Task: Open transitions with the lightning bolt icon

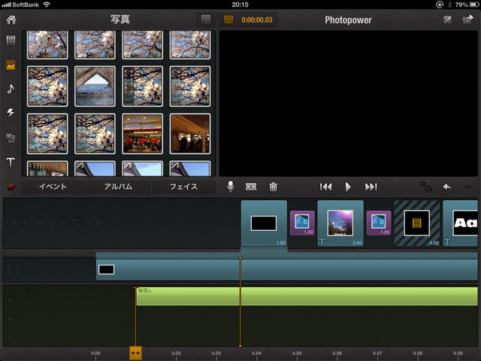Action: click(x=11, y=113)
